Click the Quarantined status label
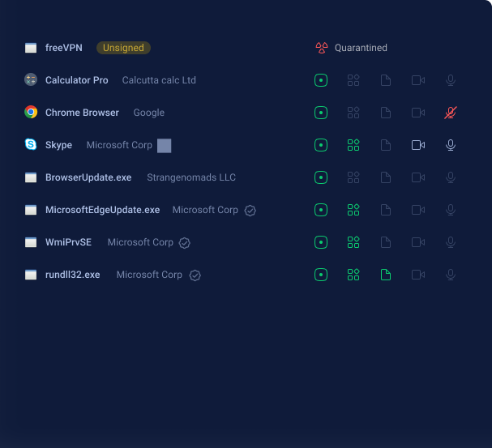Image resolution: width=492 pixels, height=448 pixels. (x=361, y=48)
